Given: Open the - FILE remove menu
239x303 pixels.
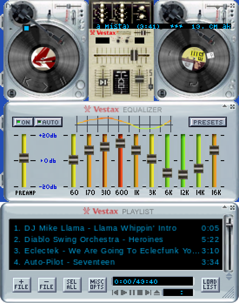Looking at the screenshot, I should (46, 284).
